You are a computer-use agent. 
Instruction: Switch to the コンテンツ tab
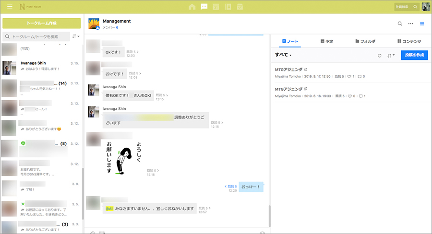click(x=409, y=42)
